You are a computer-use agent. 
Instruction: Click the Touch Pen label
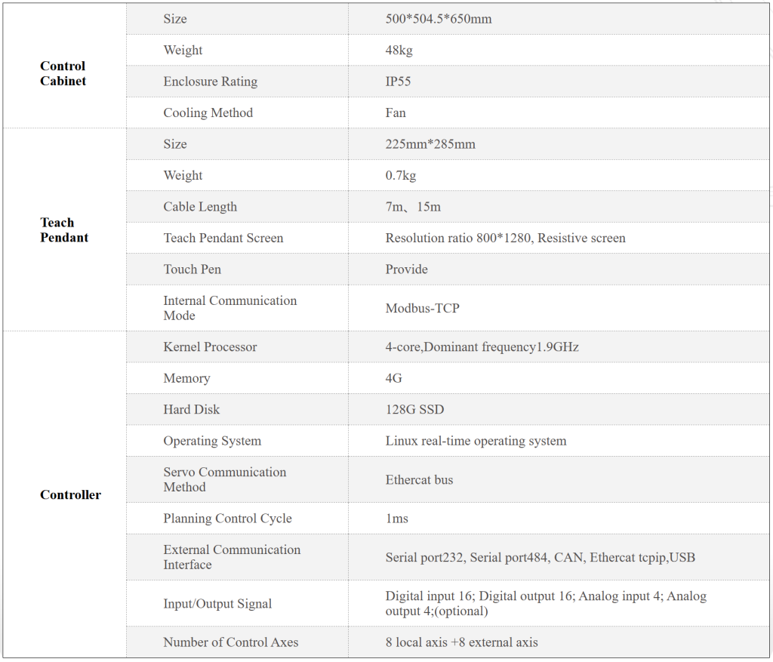click(192, 269)
